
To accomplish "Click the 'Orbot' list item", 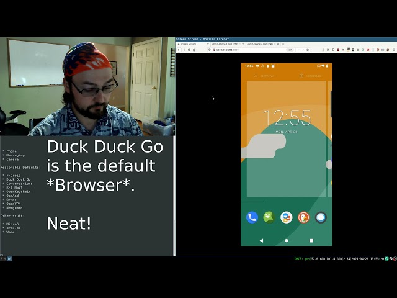I will pyautogui.click(x=11, y=200).
